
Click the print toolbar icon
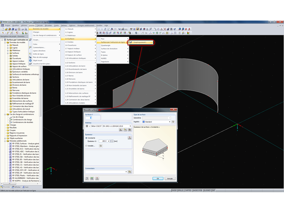pos(22,29)
